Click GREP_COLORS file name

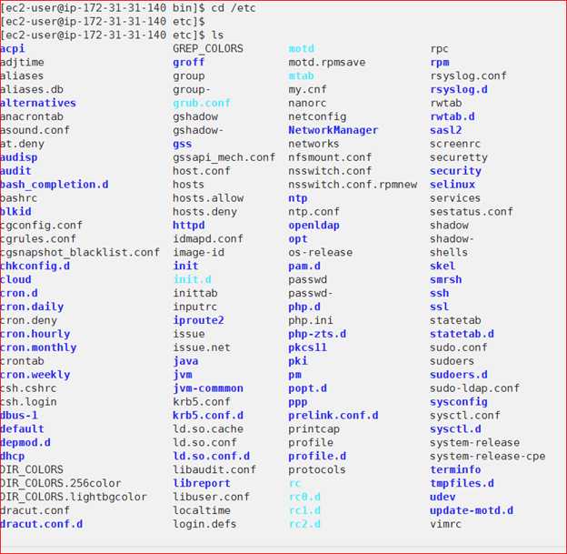(x=208, y=48)
